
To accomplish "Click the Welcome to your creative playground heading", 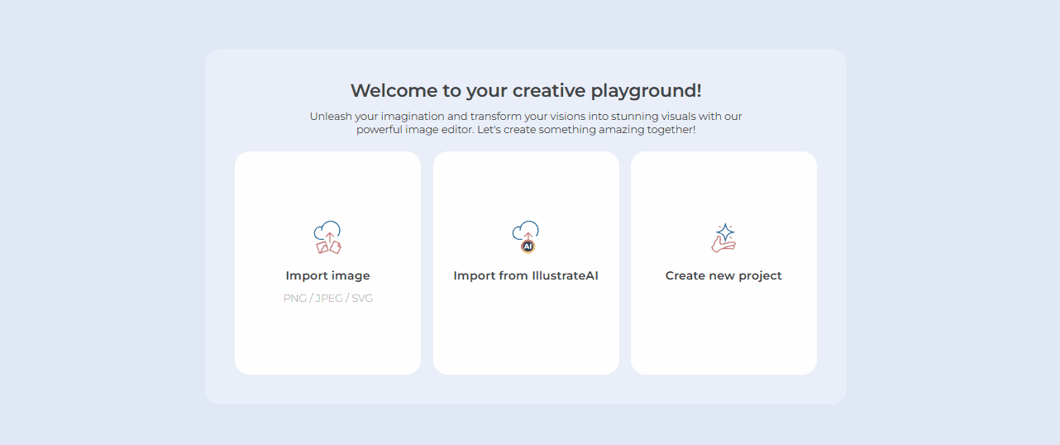I will (526, 91).
